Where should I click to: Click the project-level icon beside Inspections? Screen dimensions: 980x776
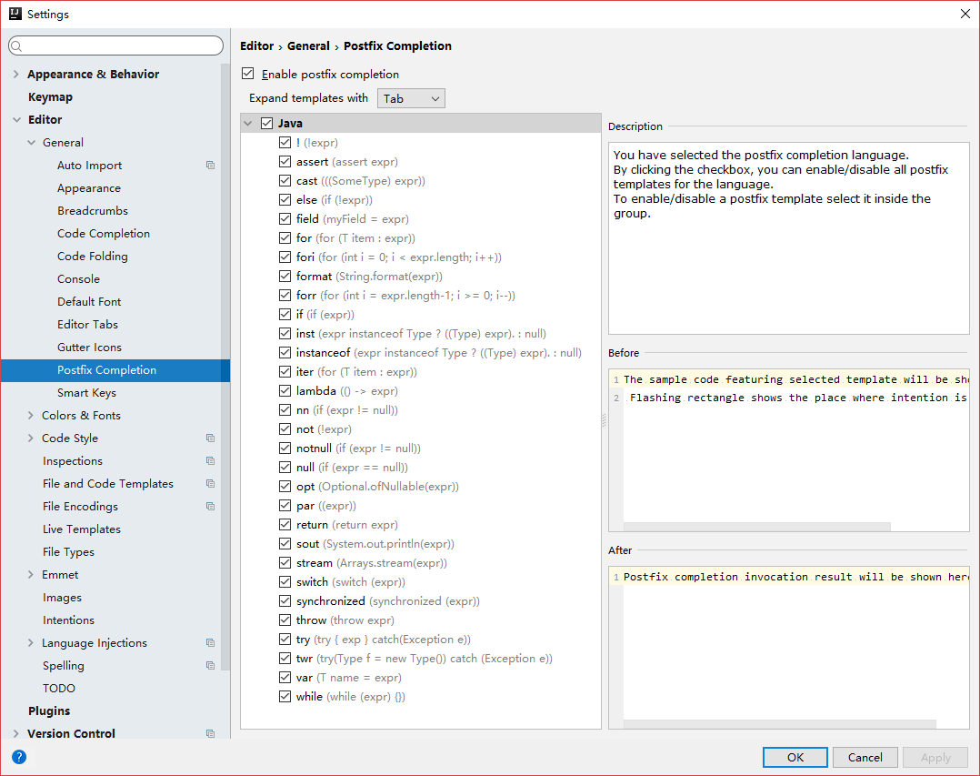point(210,461)
